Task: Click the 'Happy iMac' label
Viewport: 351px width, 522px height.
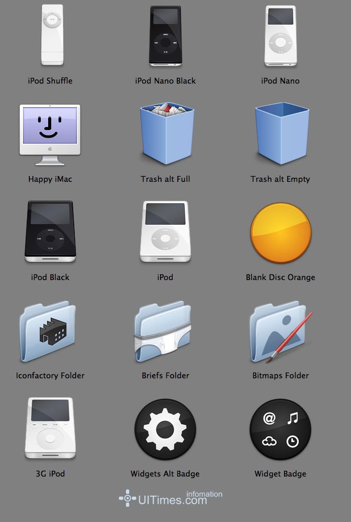Action: [x=50, y=179]
